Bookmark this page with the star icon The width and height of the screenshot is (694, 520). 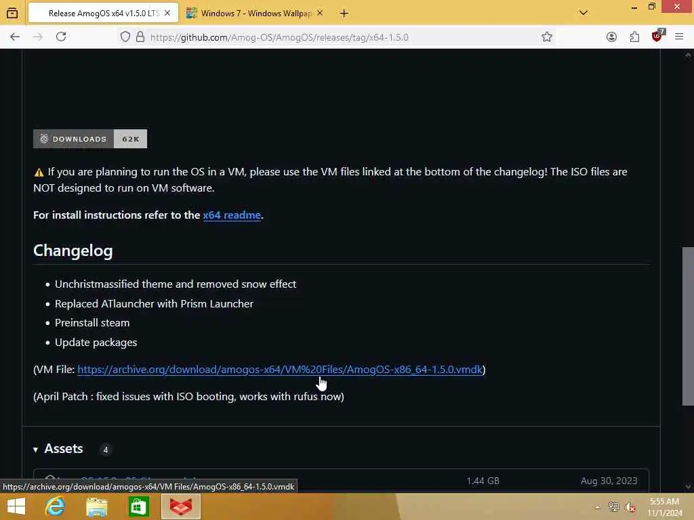coord(547,37)
